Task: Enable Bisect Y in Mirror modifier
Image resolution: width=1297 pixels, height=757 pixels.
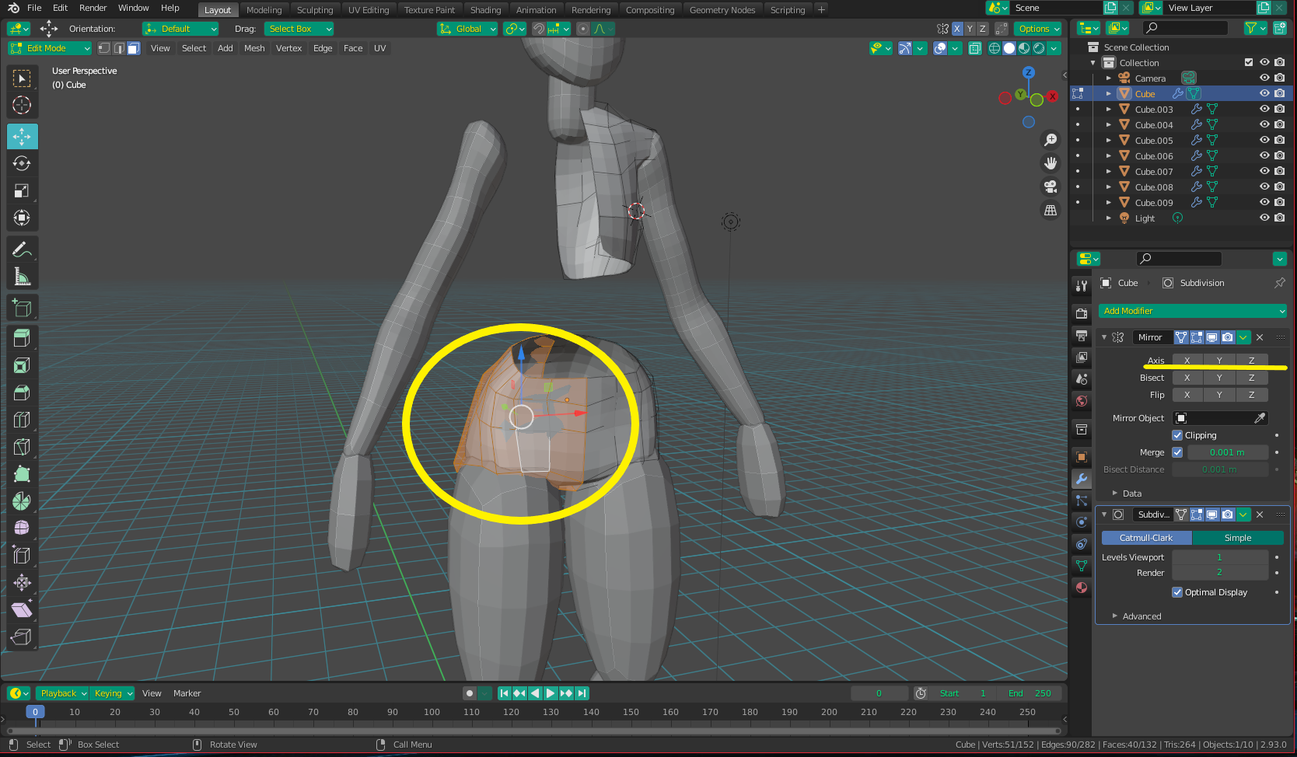Action: (x=1219, y=378)
